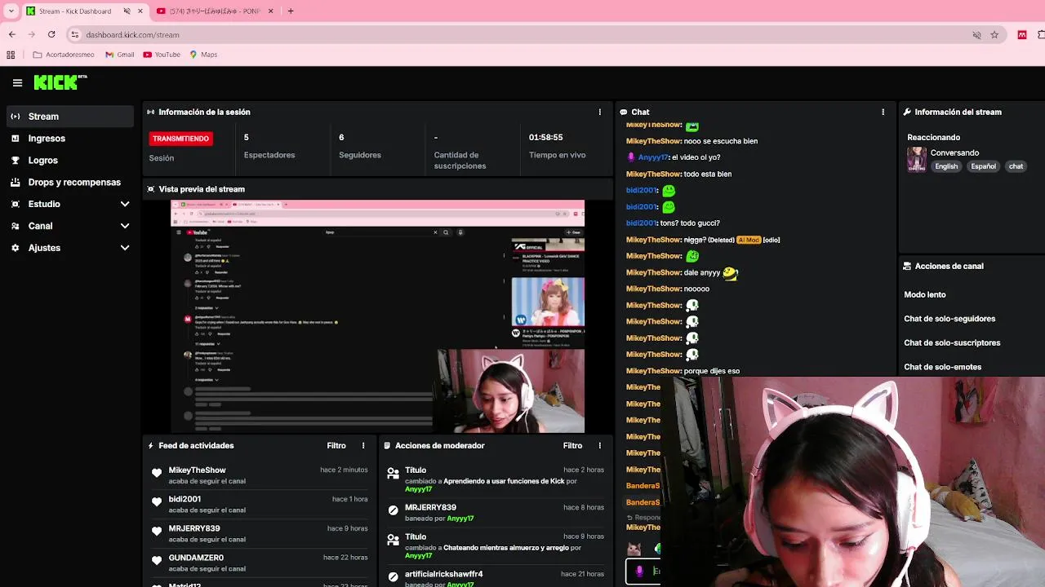
Task: Open the Chat panel three-dot menu
Action: (x=883, y=113)
